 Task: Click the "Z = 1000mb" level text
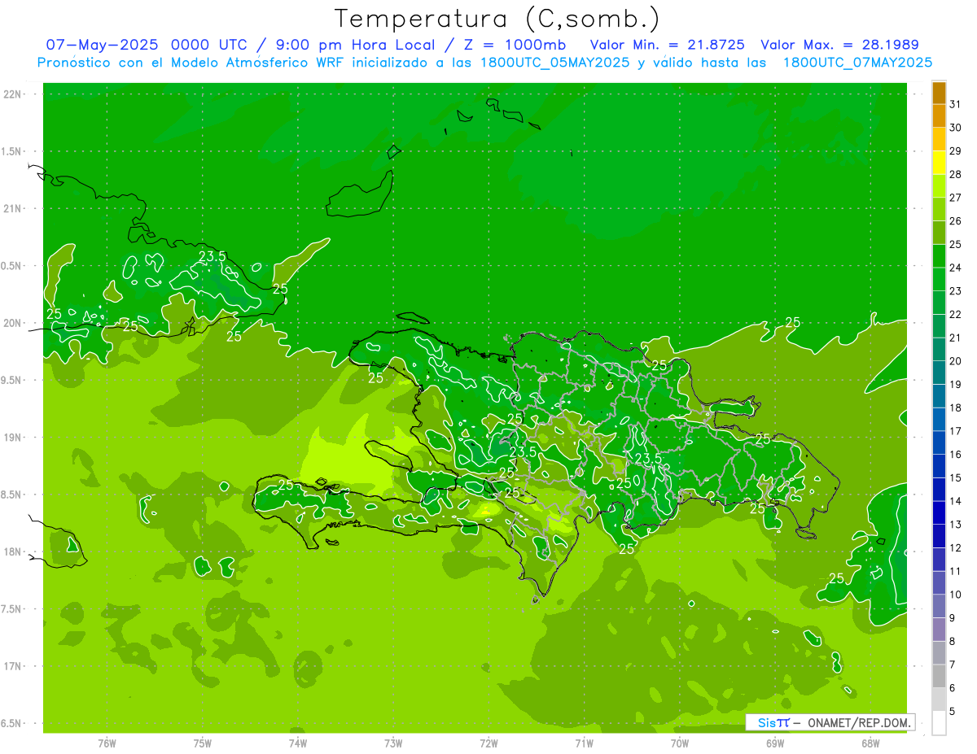[515, 45]
